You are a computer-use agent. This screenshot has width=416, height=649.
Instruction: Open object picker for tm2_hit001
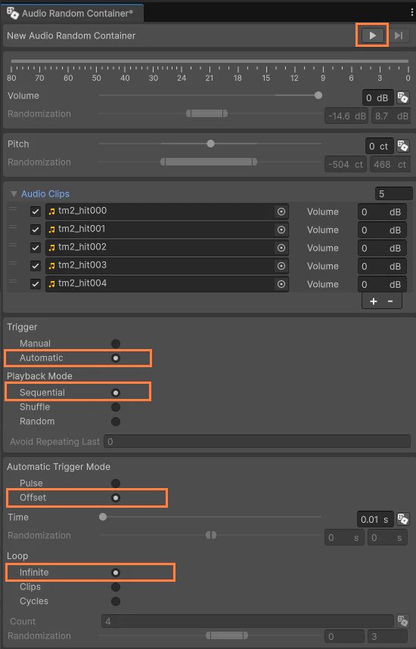pos(281,230)
